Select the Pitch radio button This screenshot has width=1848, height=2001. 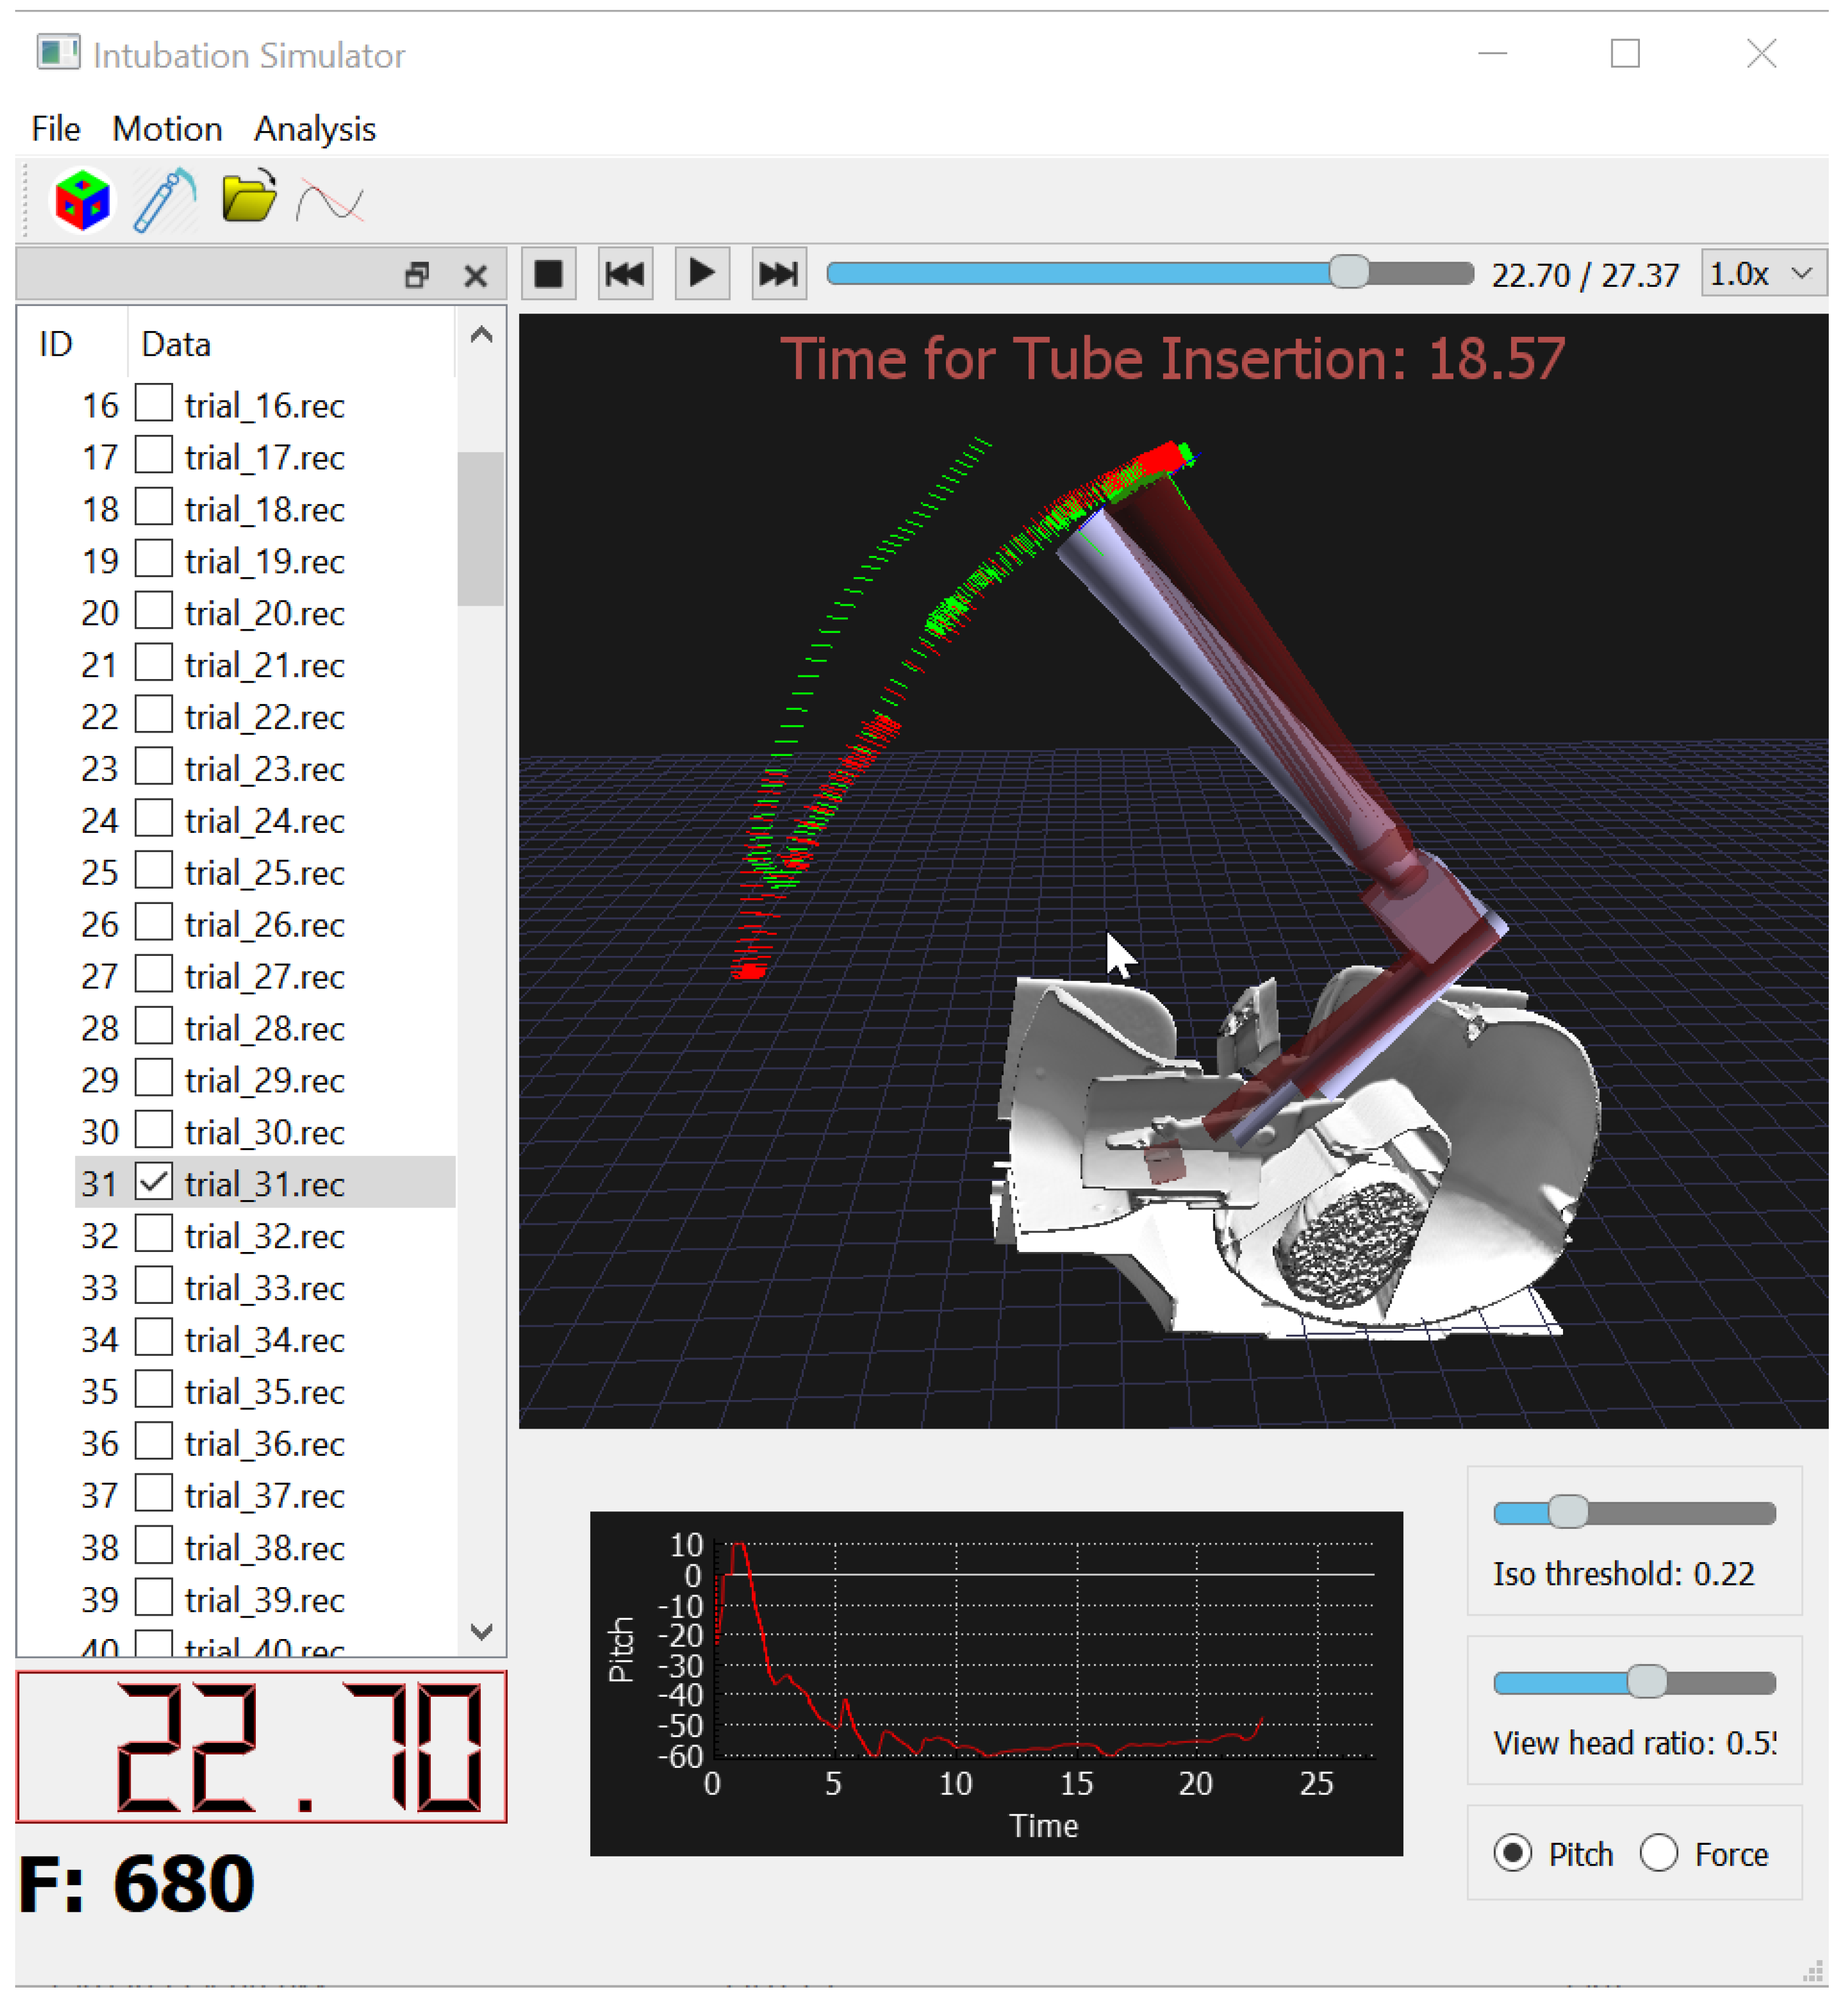click(x=1513, y=1853)
